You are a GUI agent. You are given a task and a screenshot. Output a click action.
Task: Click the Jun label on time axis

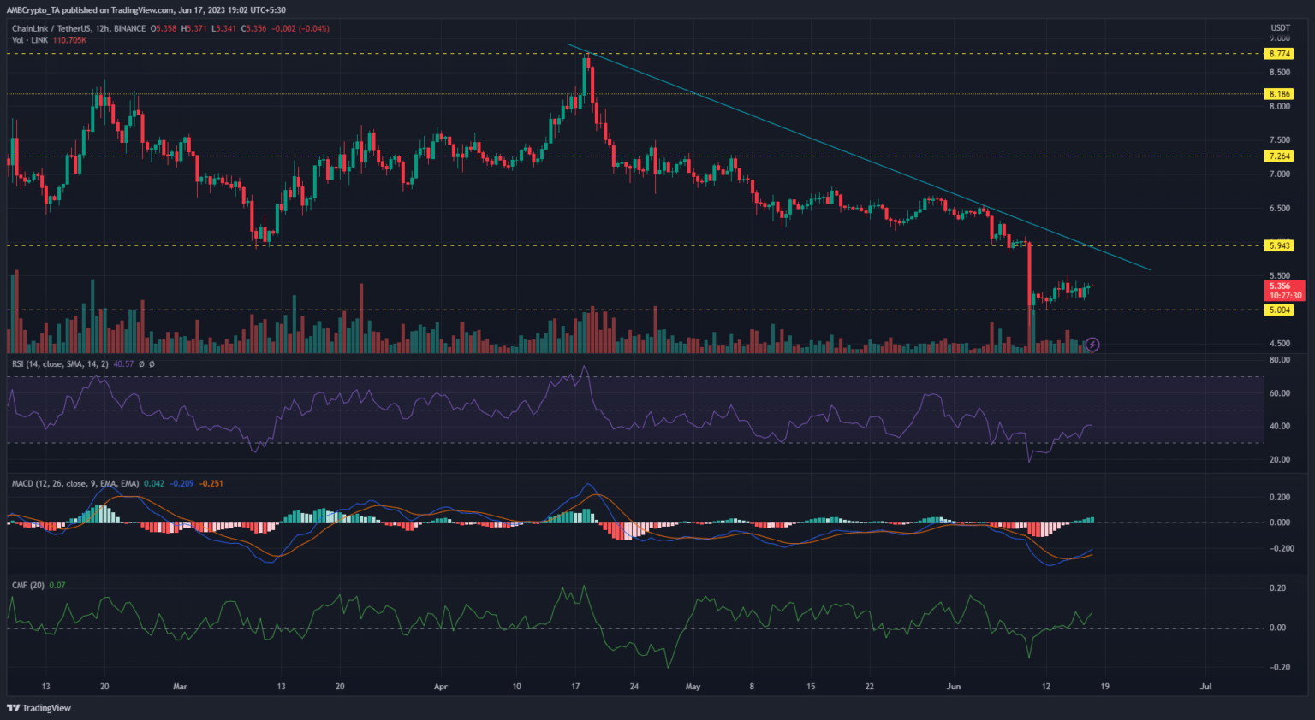click(953, 687)
